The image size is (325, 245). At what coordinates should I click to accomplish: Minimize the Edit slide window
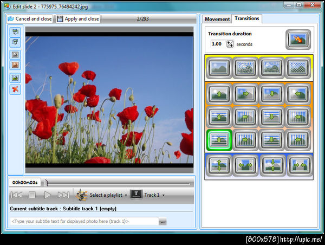click(x=289, y=4)
